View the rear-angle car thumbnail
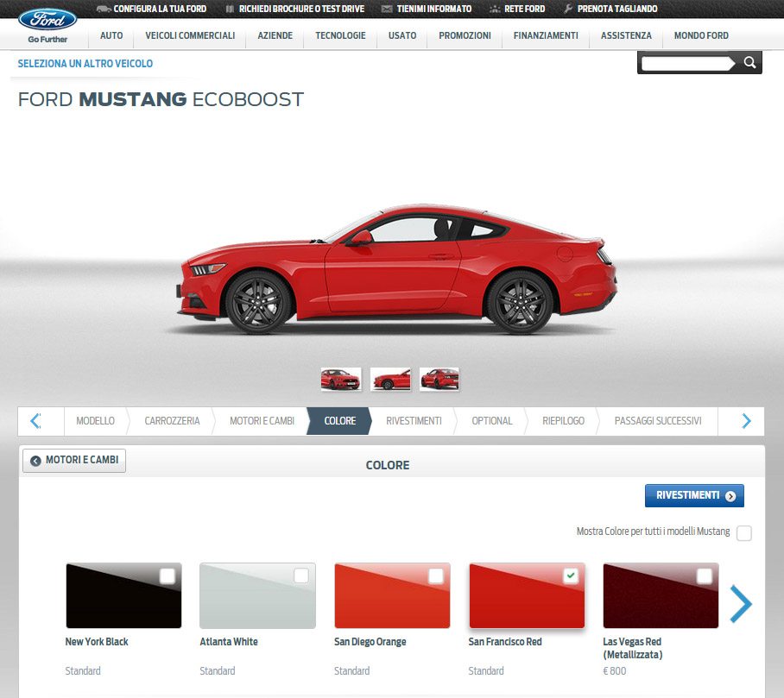 click(439, 380)
